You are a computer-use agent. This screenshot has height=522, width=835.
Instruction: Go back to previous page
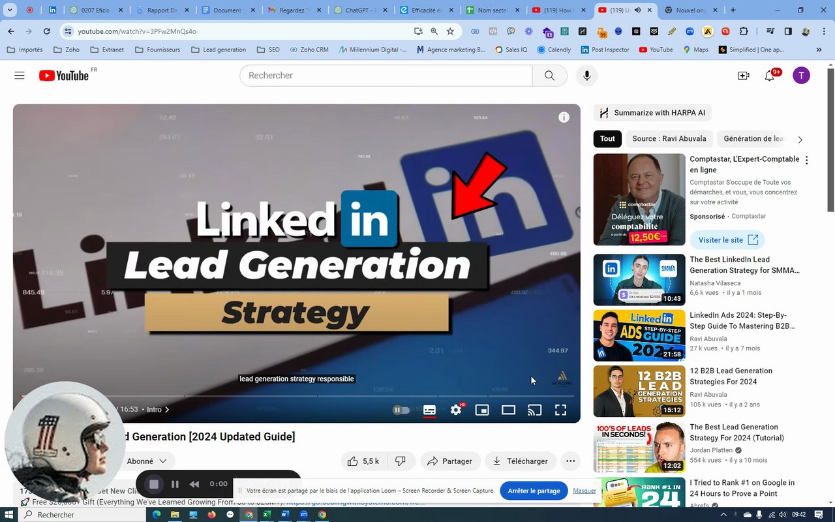(11, 31)
